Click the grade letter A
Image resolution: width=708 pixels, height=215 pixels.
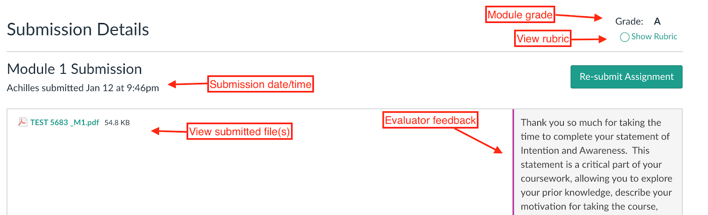(x=657, y=21)
